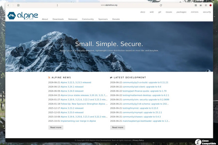Screen dimensions: 218x145
Task: Open the Releases menu item
Action: coord(73,19)
